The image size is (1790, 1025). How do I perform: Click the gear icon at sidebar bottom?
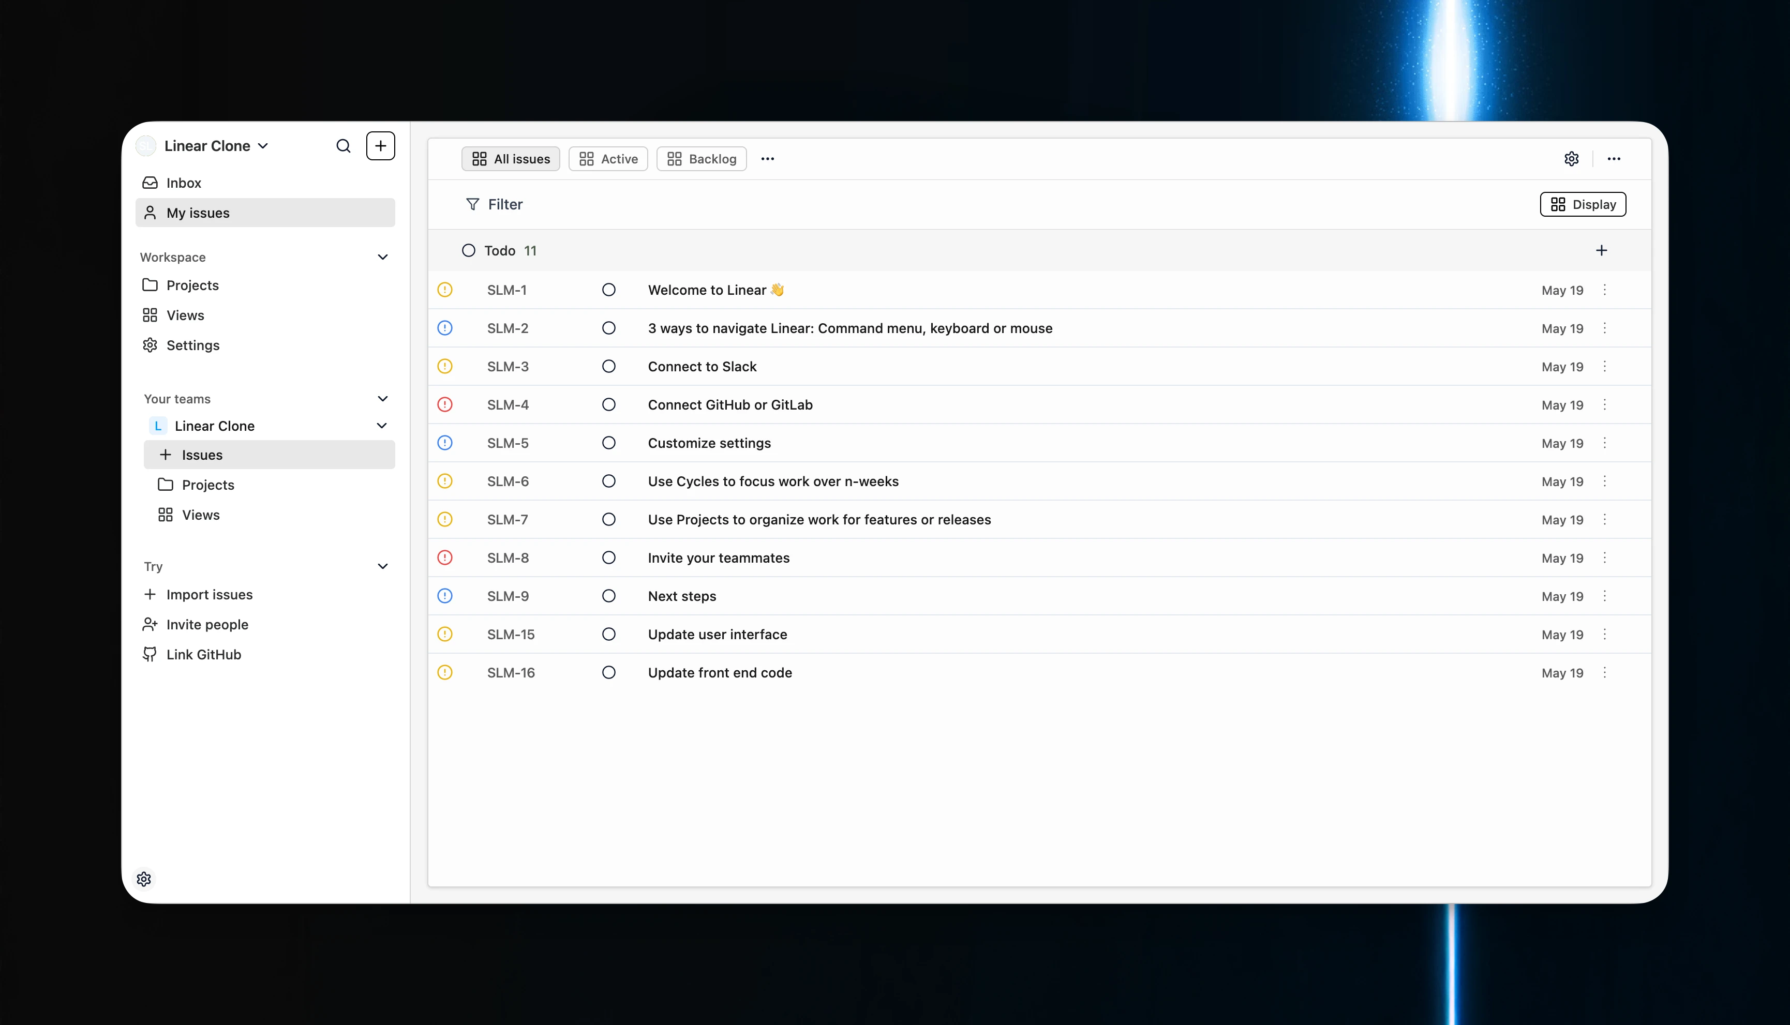click(x=144, y=879)
